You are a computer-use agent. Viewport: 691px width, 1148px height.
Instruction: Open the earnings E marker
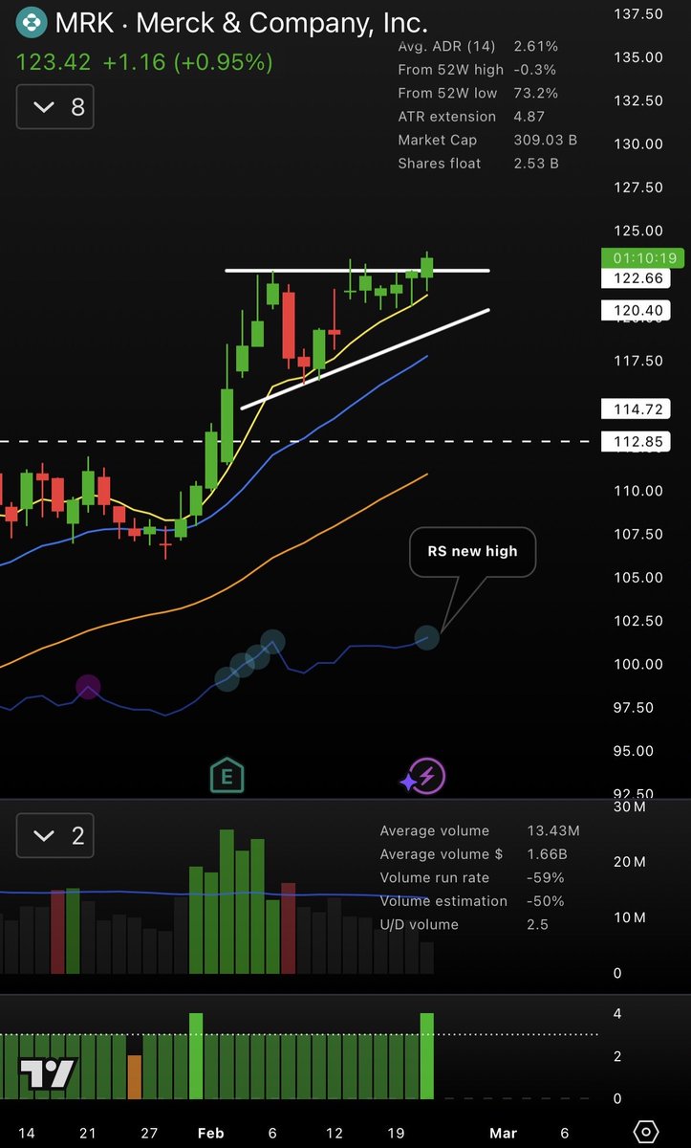coord(227,776)
